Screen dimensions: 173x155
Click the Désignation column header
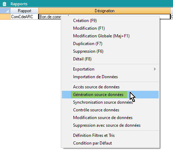pos(104,11)
